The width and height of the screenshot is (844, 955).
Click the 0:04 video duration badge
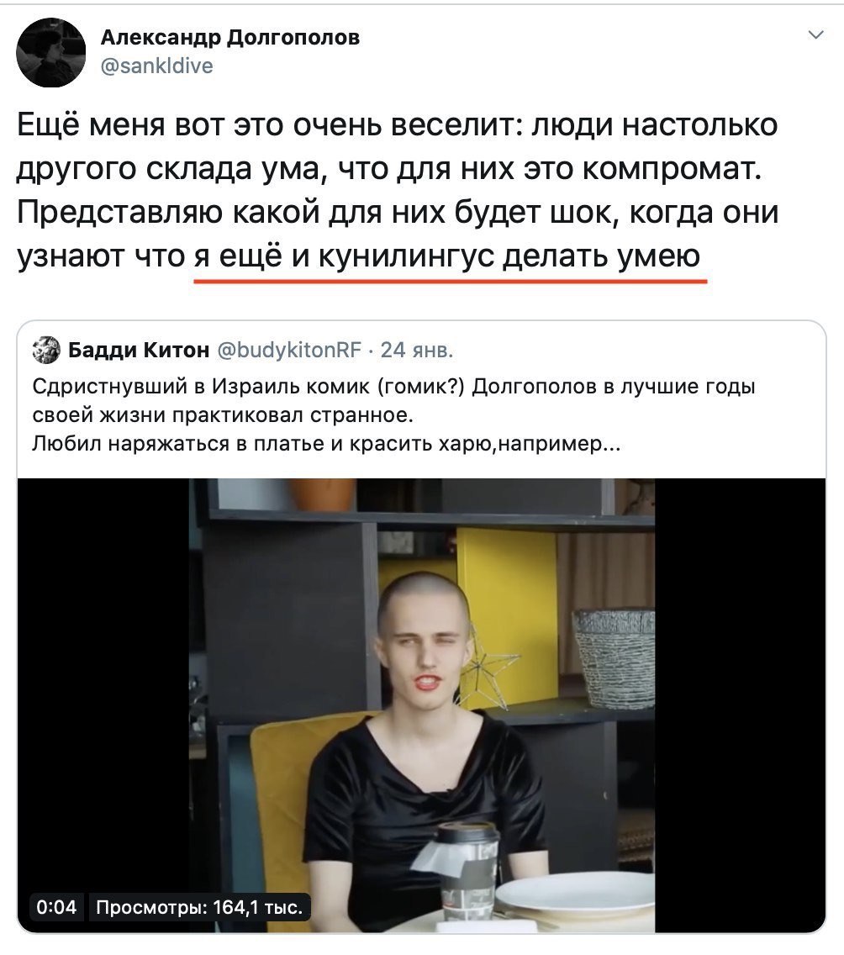(x=56, y=907)
